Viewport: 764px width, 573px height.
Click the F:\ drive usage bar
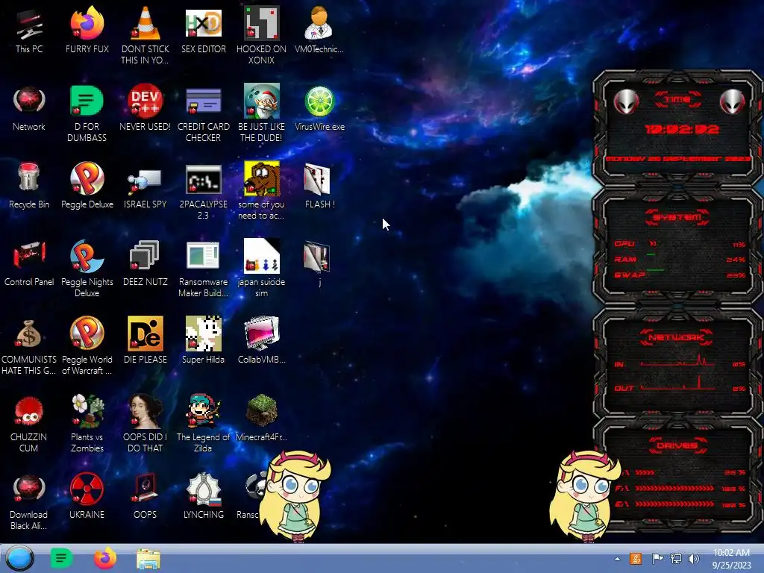coord(674,488)
